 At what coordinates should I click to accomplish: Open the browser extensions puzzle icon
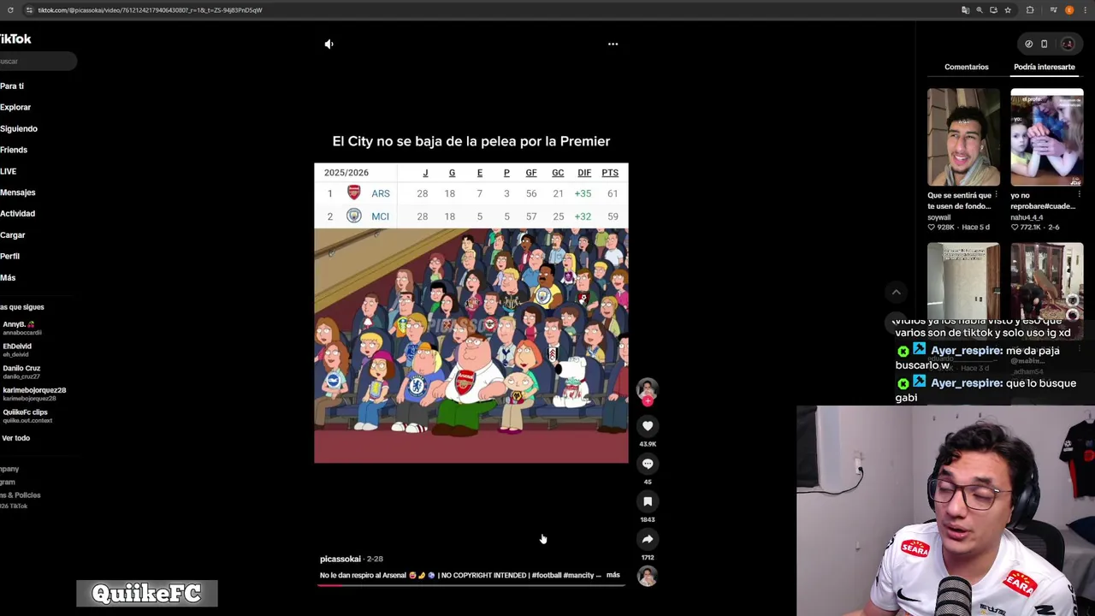point(1030,10)
